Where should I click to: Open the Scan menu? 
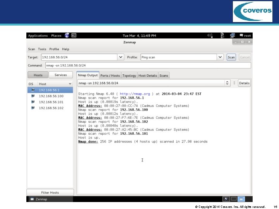31,49
